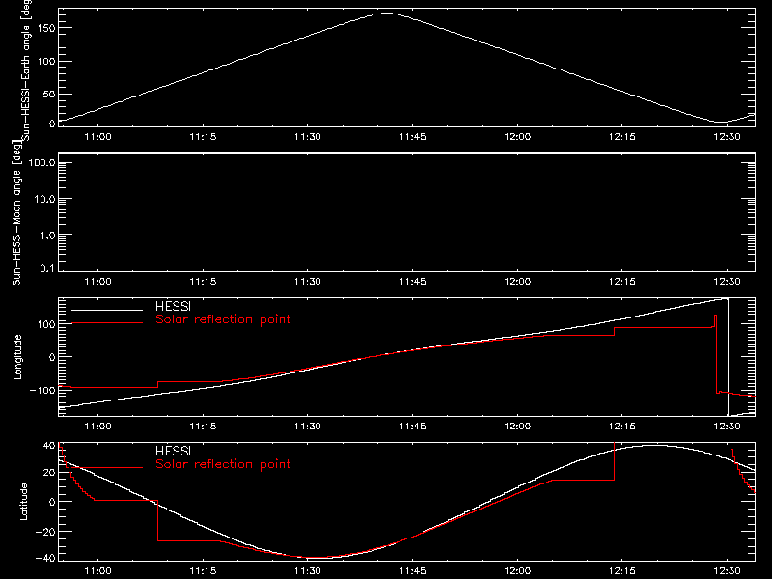
Task: Click 0 tick on Longitude axis
Action: pyautogui.click(x=52, y=357)
